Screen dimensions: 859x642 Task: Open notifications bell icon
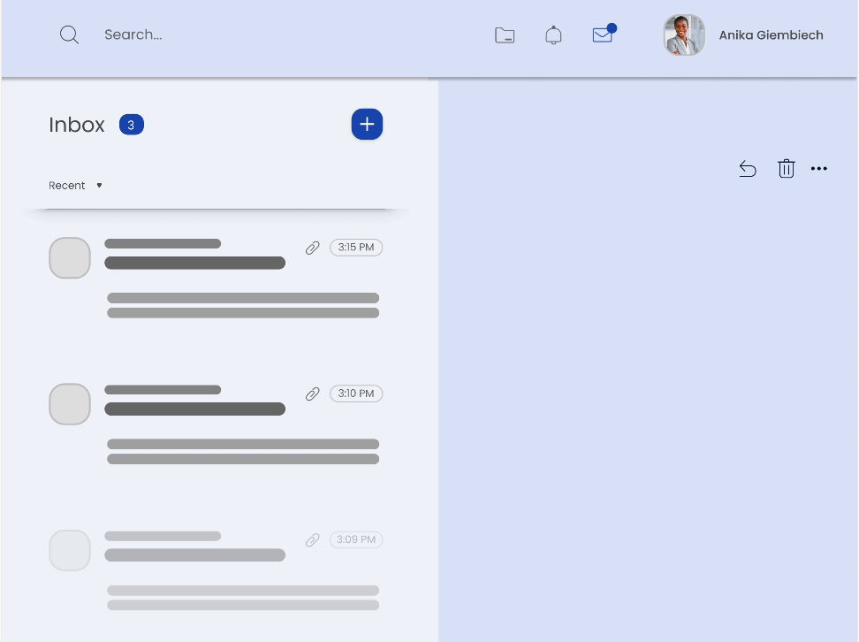(553, 35)
